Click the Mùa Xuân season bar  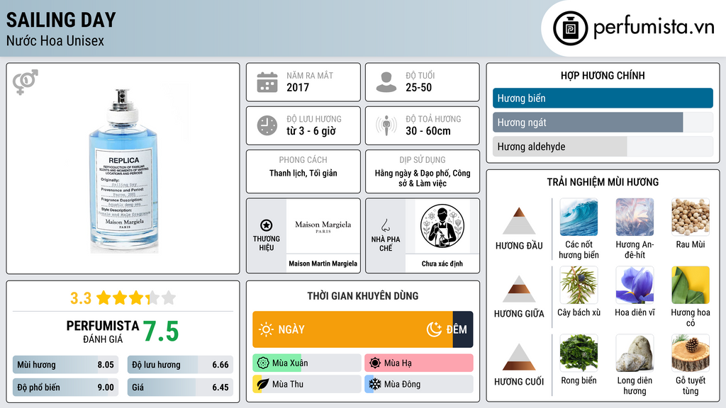click(307, 363)
